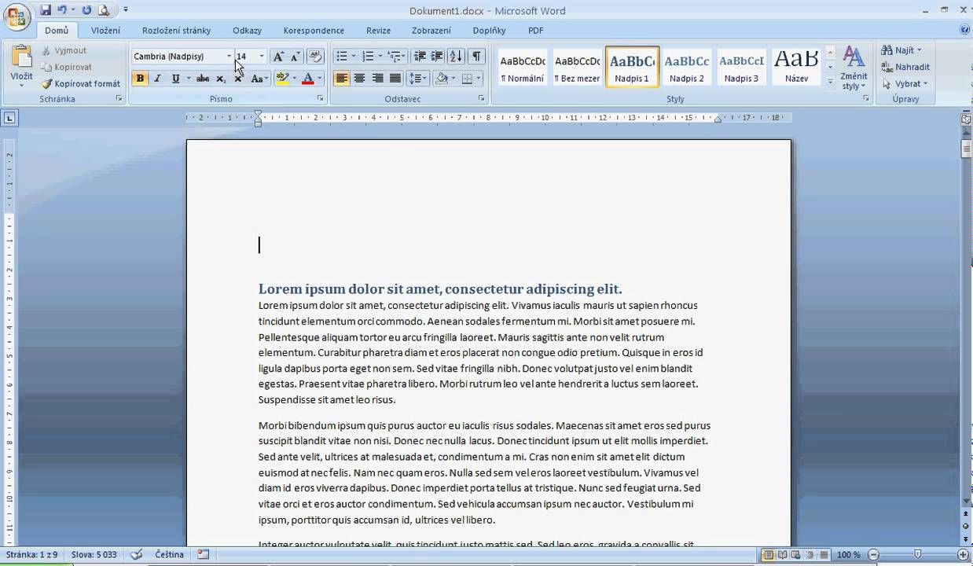The height and width of the screenshot is (566, 973).
Task: Open the Najít dropdown
Action: [901, 50]
